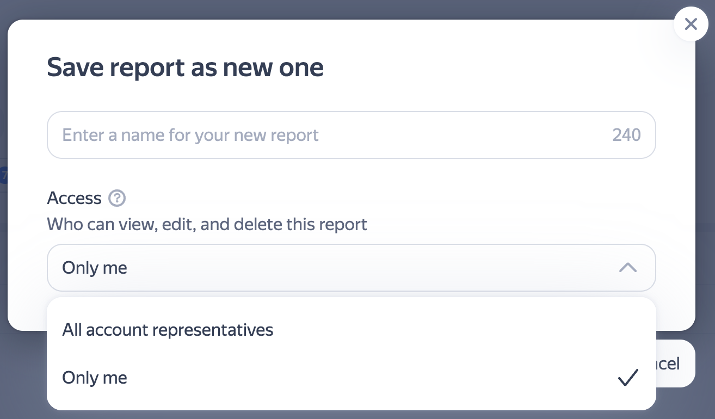The height and width of the screenshot is (419, 715).
Task: Collapse the Access dropdown using the chevron
Action: [627, 268]
